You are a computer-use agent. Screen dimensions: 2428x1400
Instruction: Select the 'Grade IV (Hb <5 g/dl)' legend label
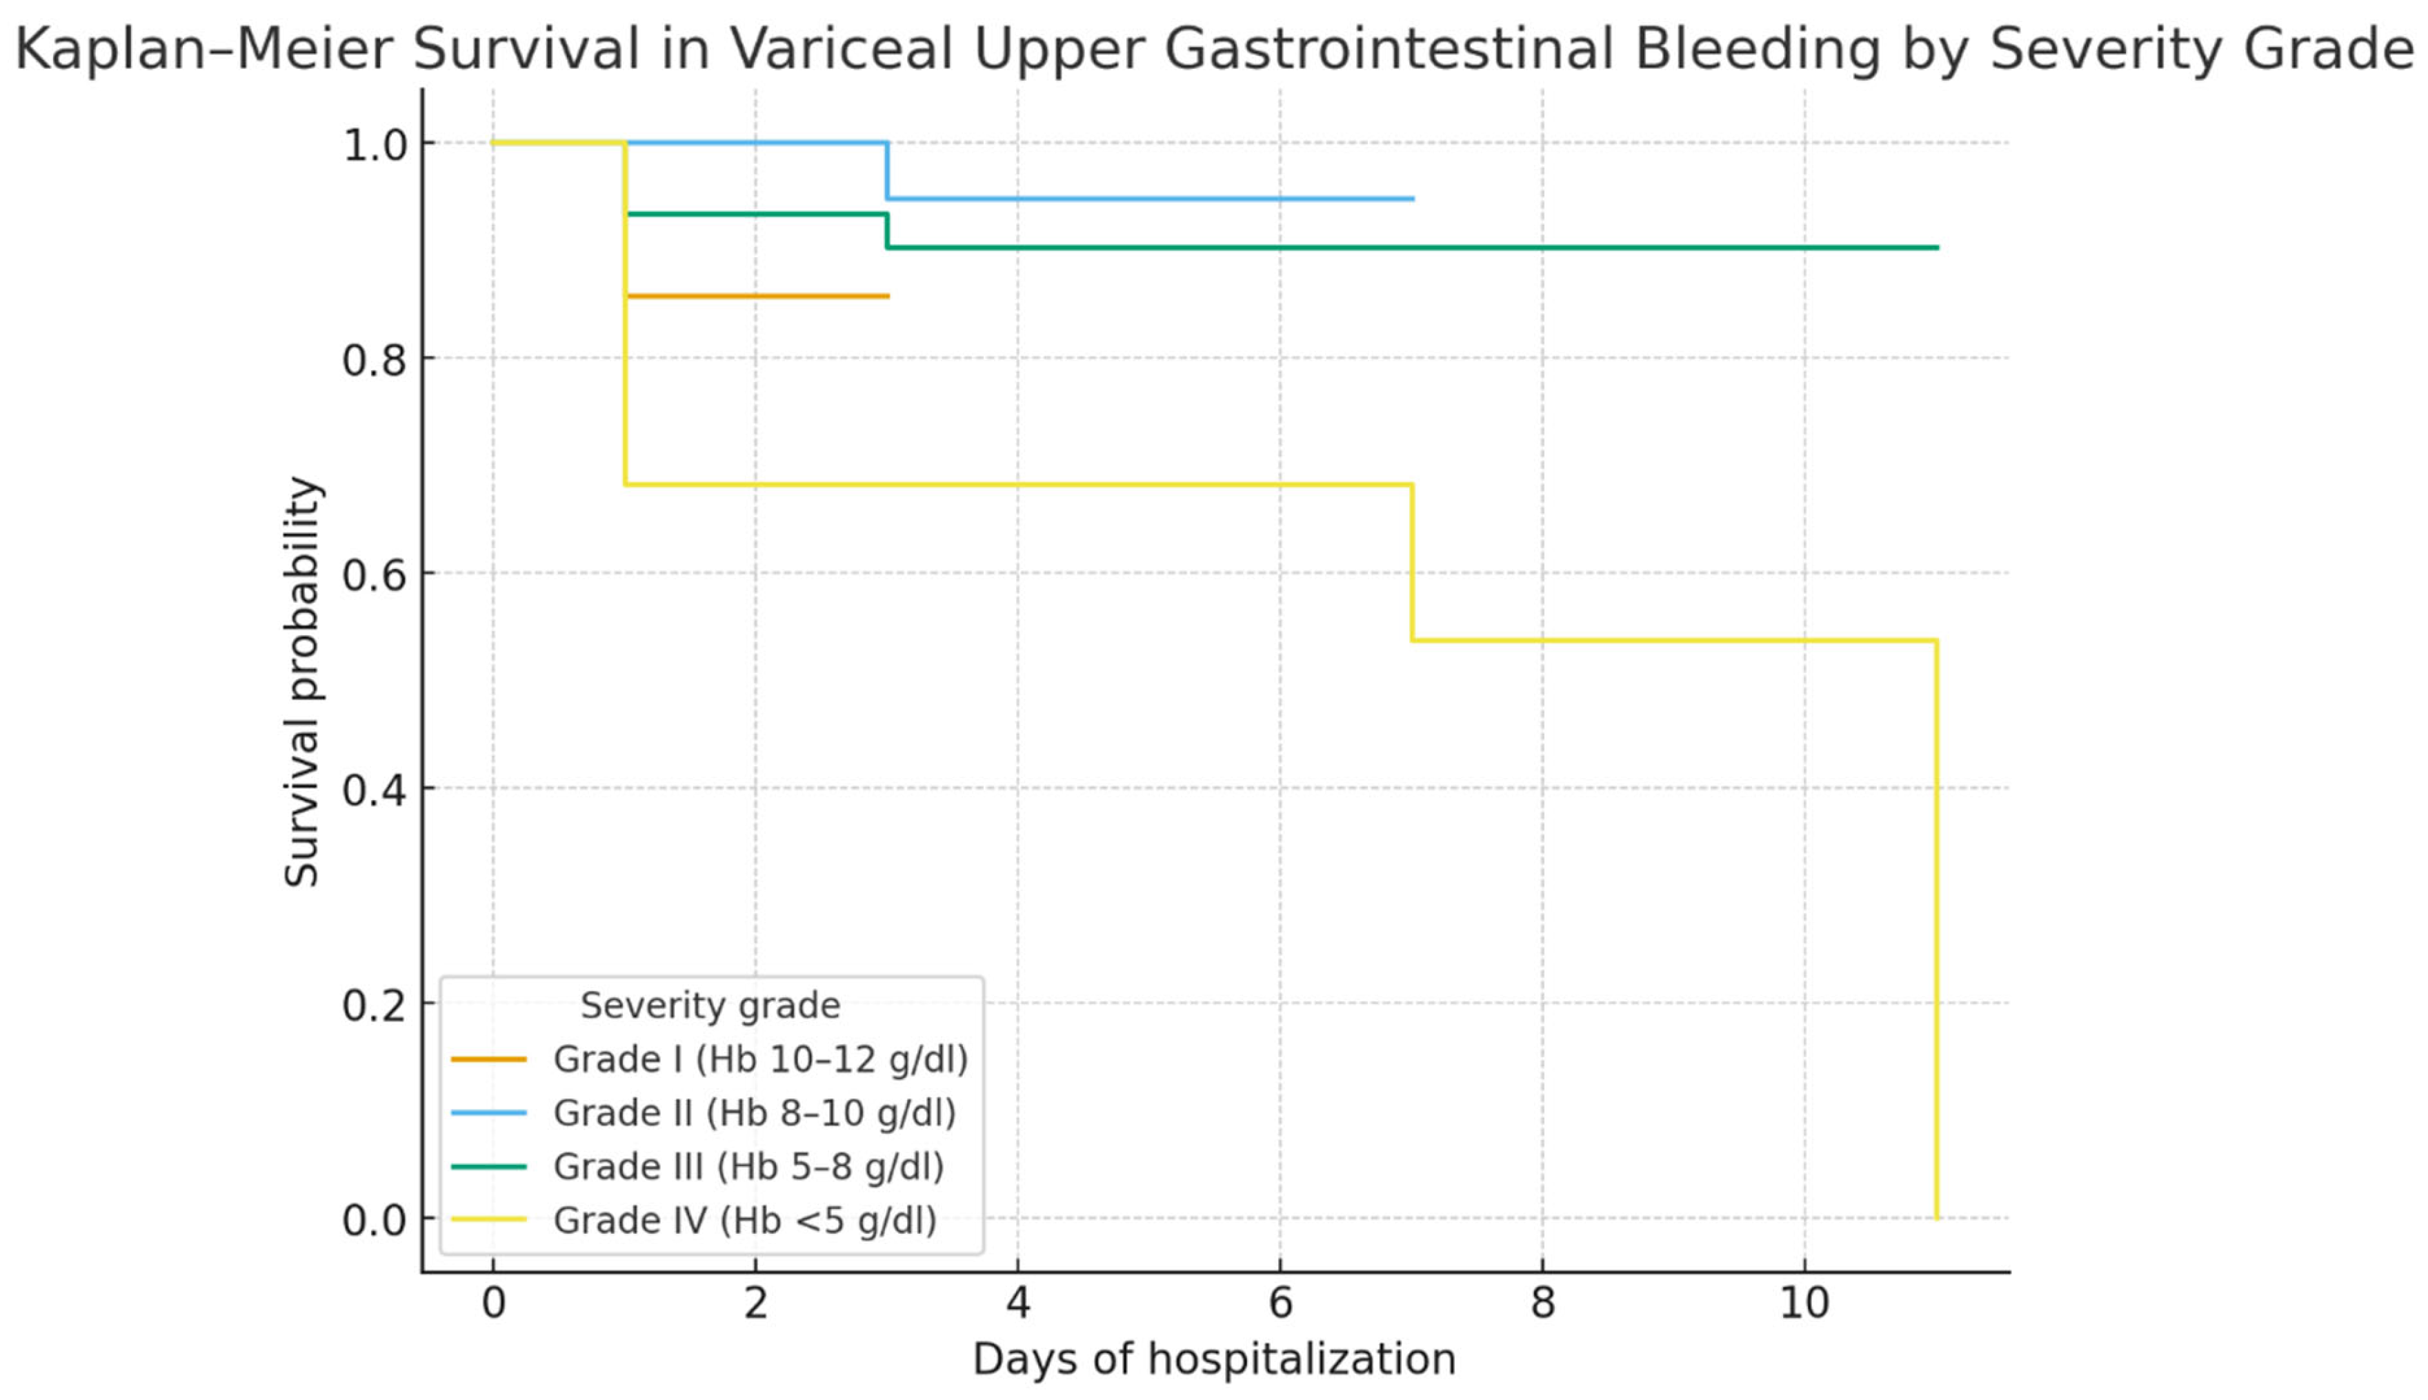tap(744, 1221)
